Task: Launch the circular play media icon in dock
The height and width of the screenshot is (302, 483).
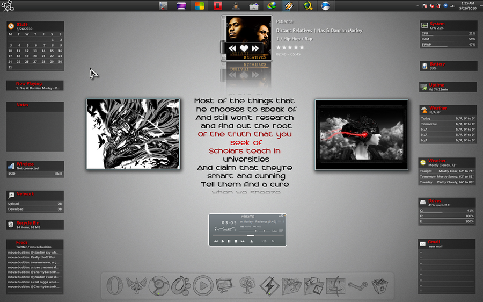Action: coord(203,285)
